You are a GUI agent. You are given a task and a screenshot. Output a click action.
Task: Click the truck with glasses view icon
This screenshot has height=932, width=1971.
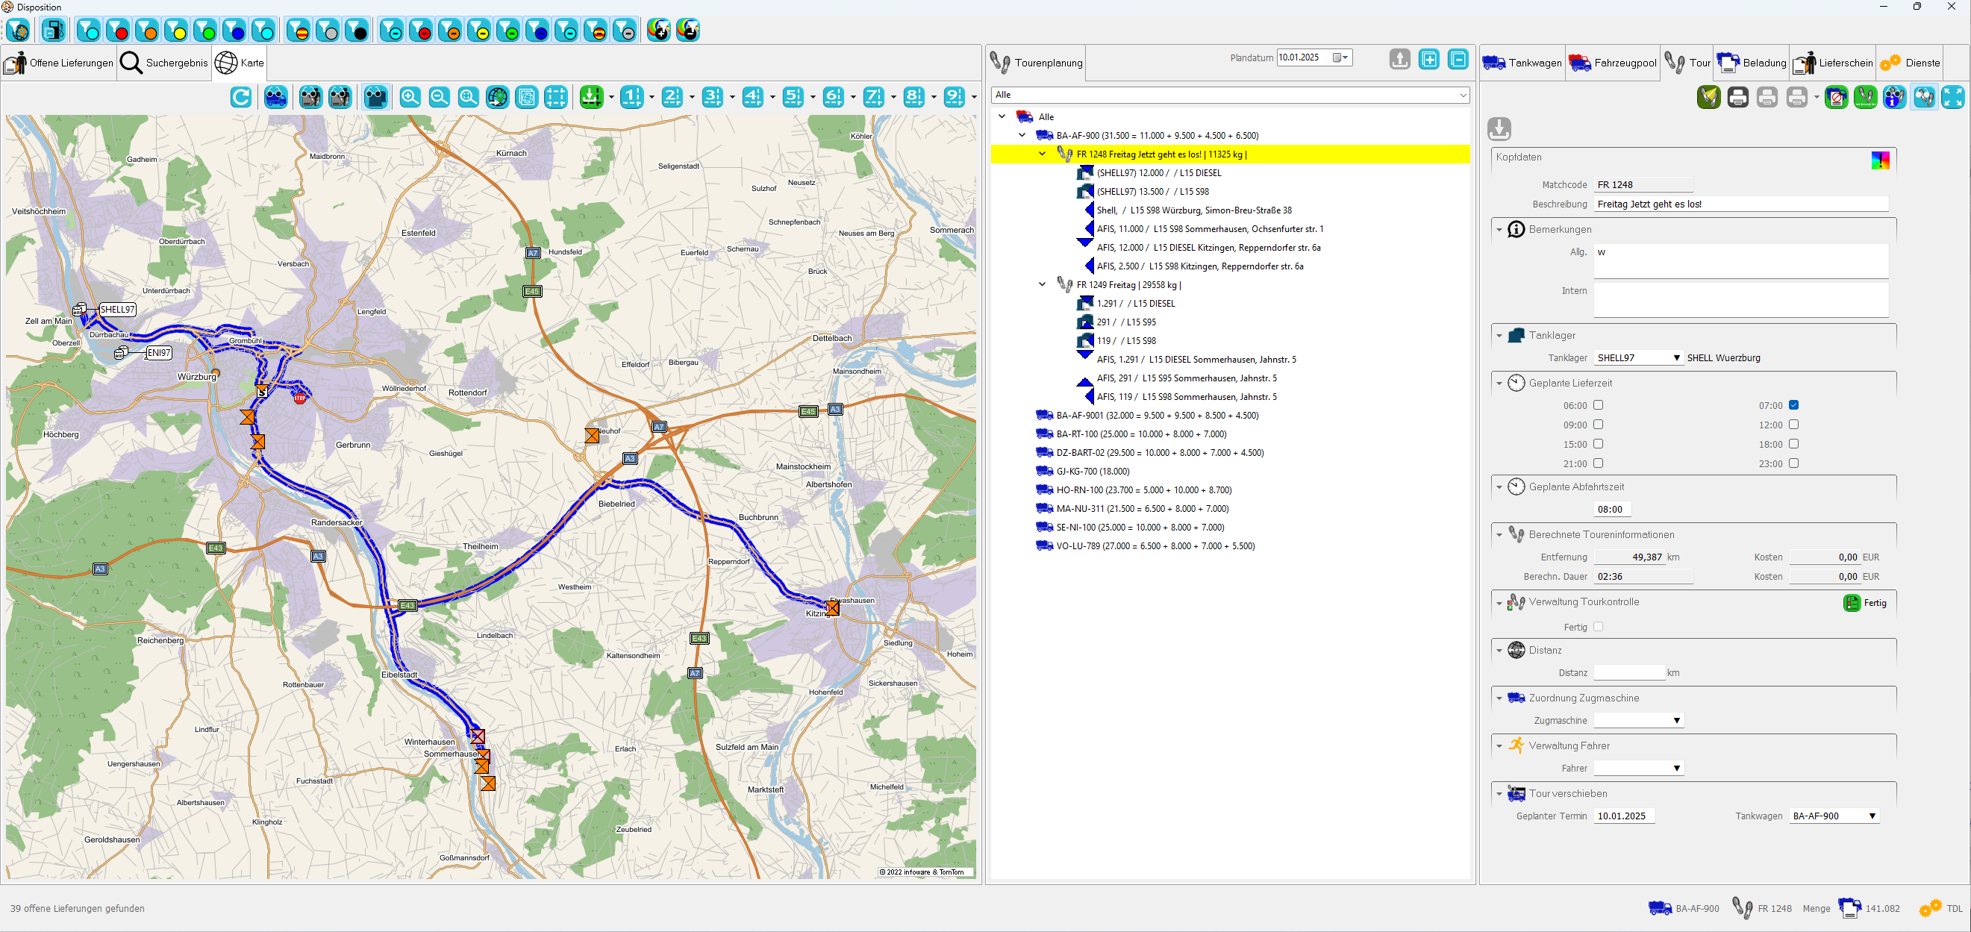(276, 97)
